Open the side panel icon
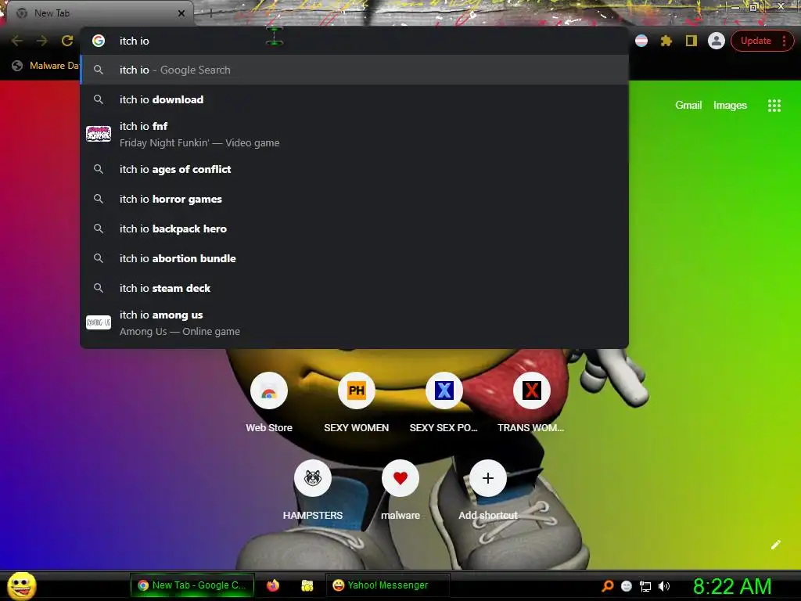This screenshot has width=801, height=601. click(x=691, y=41)
